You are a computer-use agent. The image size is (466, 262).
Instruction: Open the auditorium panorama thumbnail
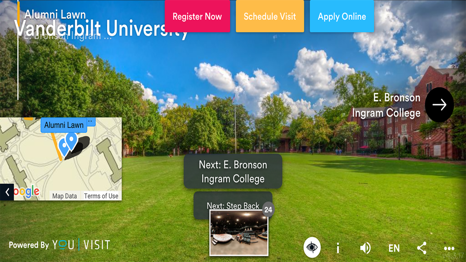(x=239, y=233)
